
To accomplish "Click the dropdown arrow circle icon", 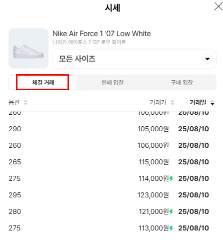I will point(207,59).
